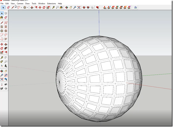The height and width of the screenshot is (127, 173).
Task: Expand the Arc tool dropdown arrow
Action: pos(21,8)
